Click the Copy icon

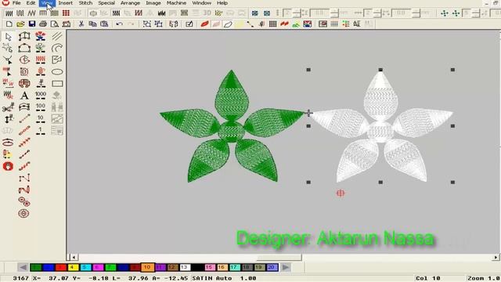[92, 24]
